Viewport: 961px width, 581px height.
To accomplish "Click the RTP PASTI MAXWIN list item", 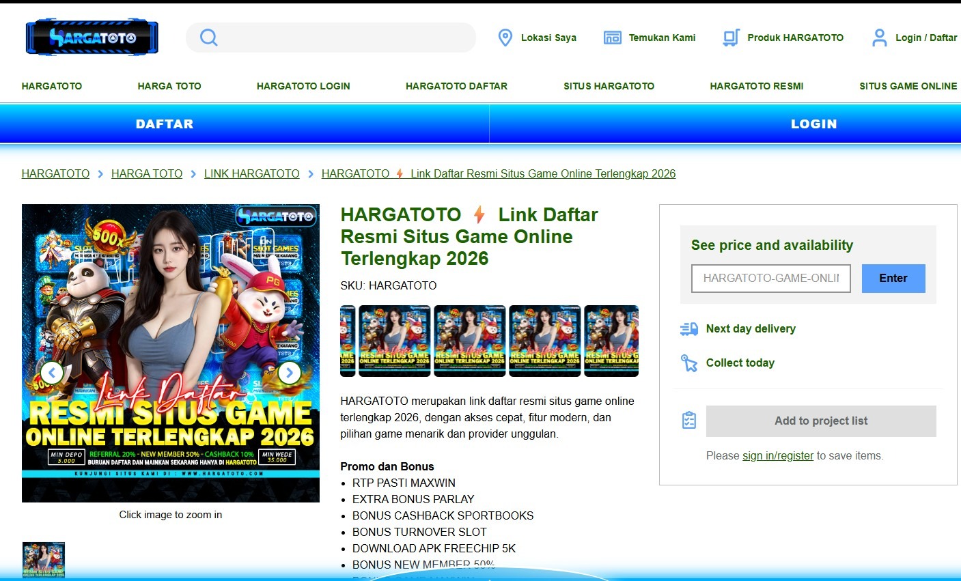I will pyautogui.click(x=404, y=483).
